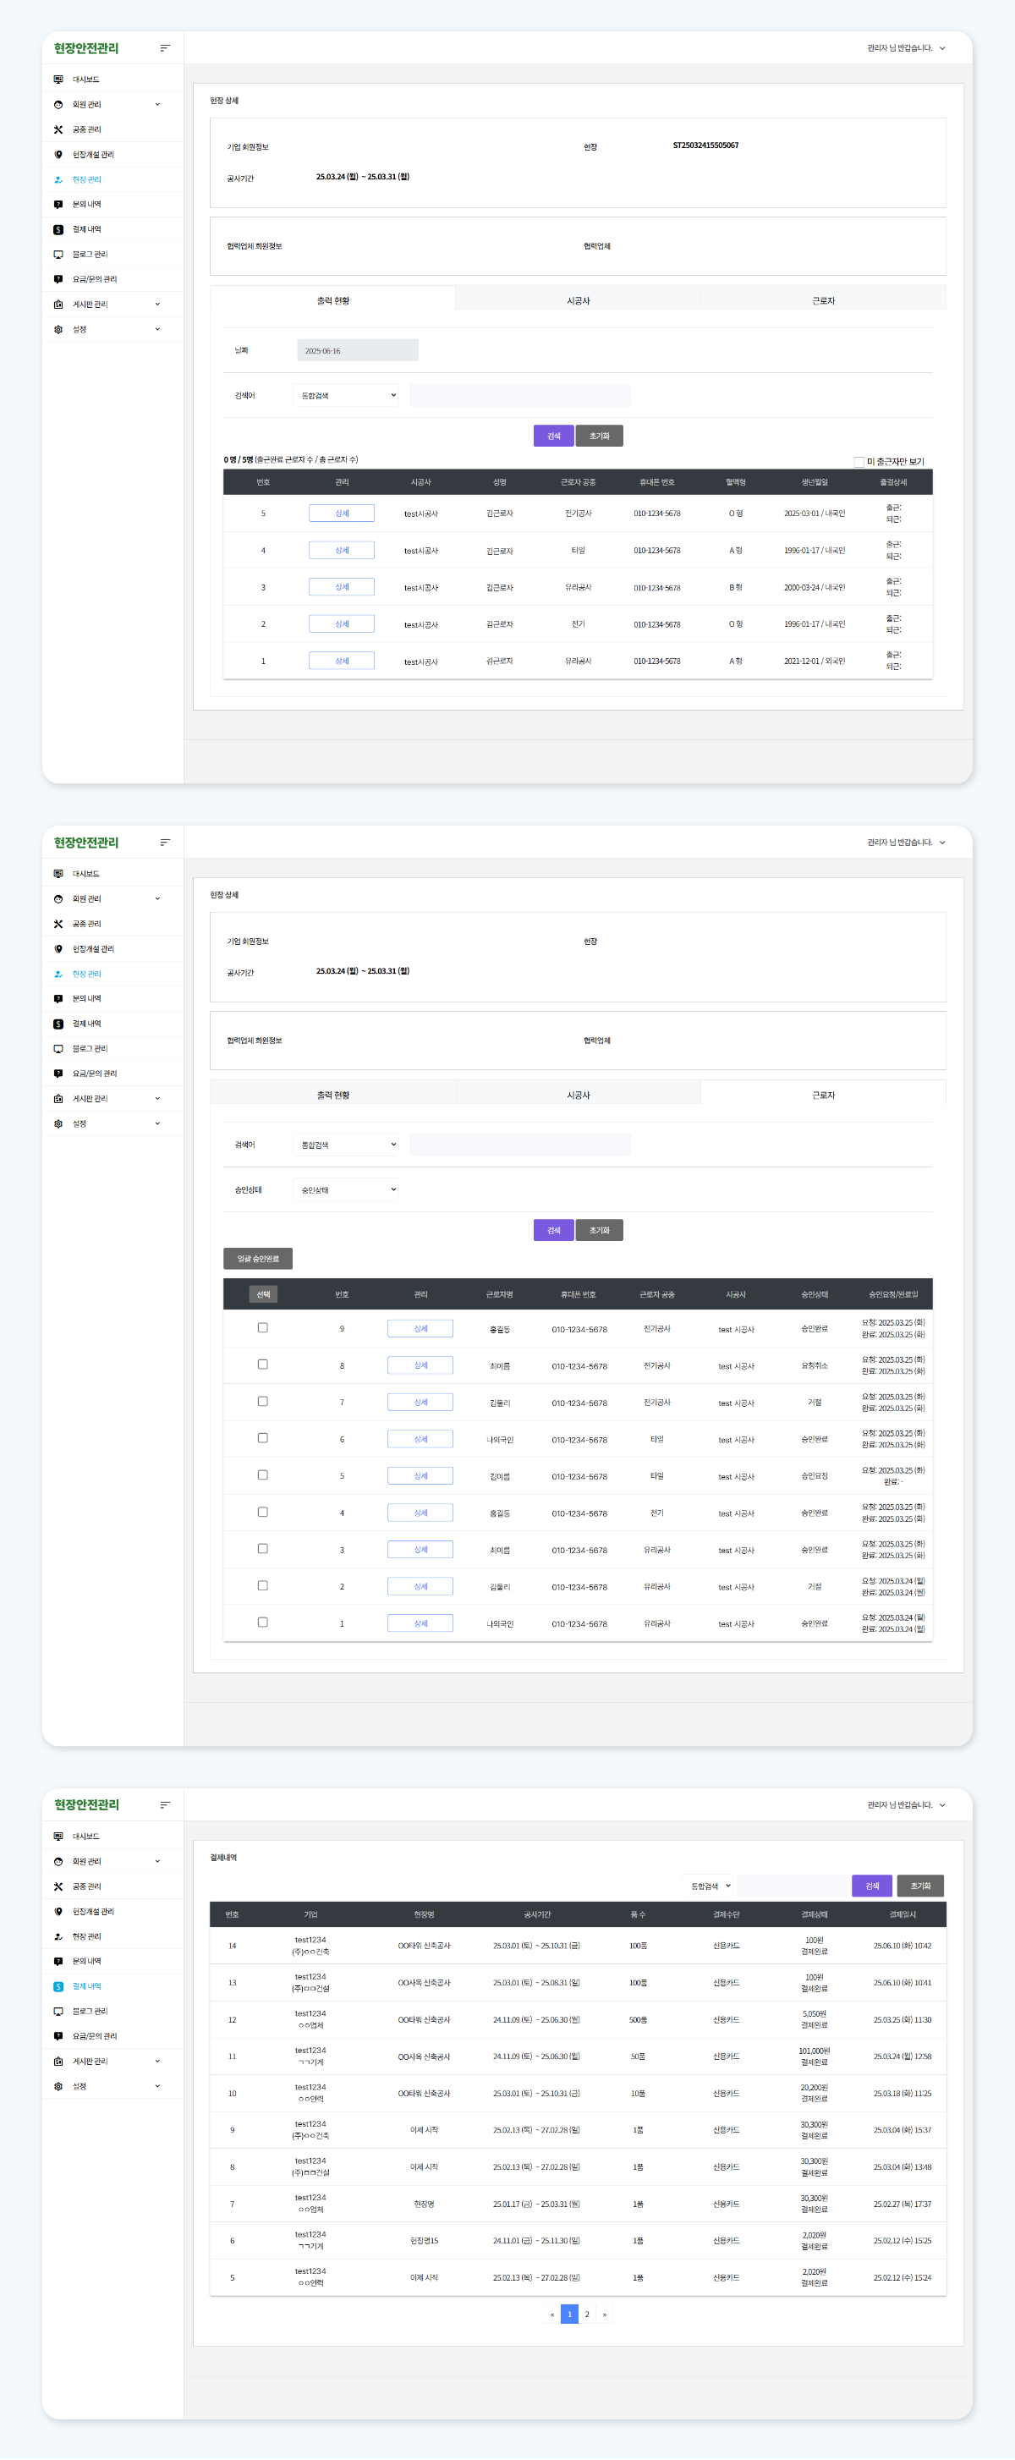Screen dimensions: 1015x2460
Task: Click the 공종 관리 tools icon in the top sidebar
Action: tap(58, 130)
